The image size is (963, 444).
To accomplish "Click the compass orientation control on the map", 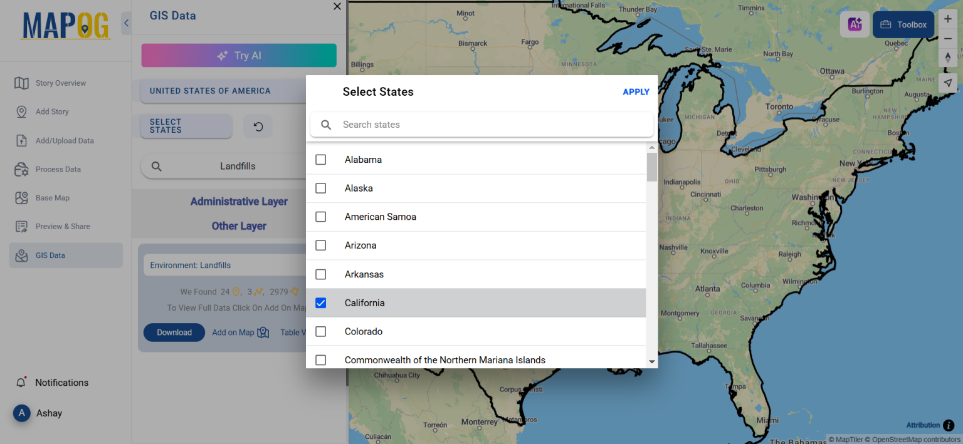I will (x=948, y=57).
